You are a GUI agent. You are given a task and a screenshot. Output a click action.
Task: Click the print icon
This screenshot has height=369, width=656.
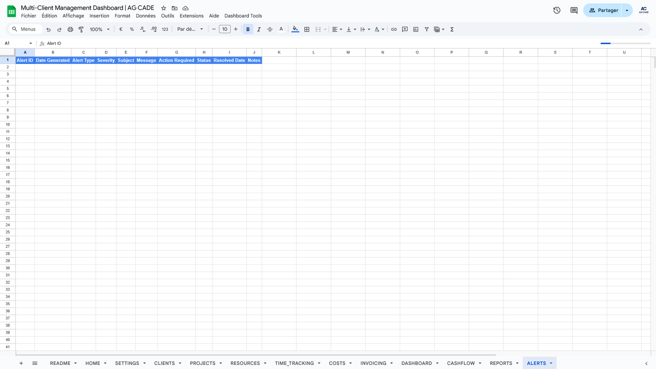coord(70,30)
